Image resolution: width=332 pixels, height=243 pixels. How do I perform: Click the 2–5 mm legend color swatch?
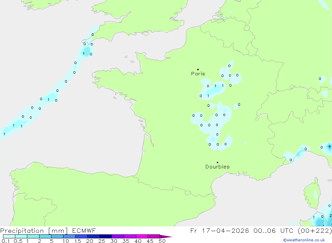coord(45,236)
